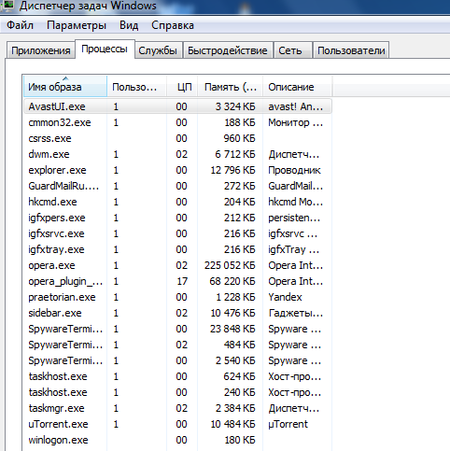The image size is (450, 451).
Task: Switch to the Быстродействие tab
Action: [228, 50]
